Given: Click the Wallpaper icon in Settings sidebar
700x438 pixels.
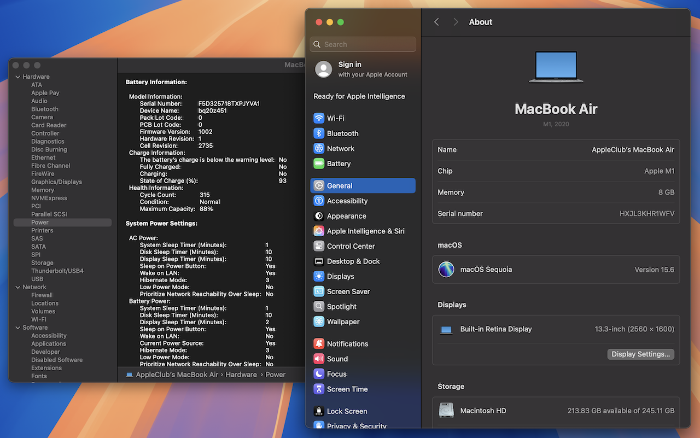Looking at the screenshot, I should (319, 322).
